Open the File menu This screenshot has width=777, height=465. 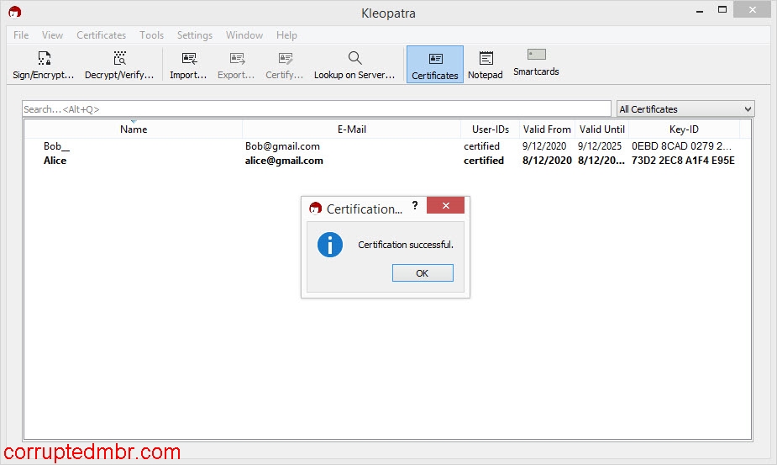21,35
